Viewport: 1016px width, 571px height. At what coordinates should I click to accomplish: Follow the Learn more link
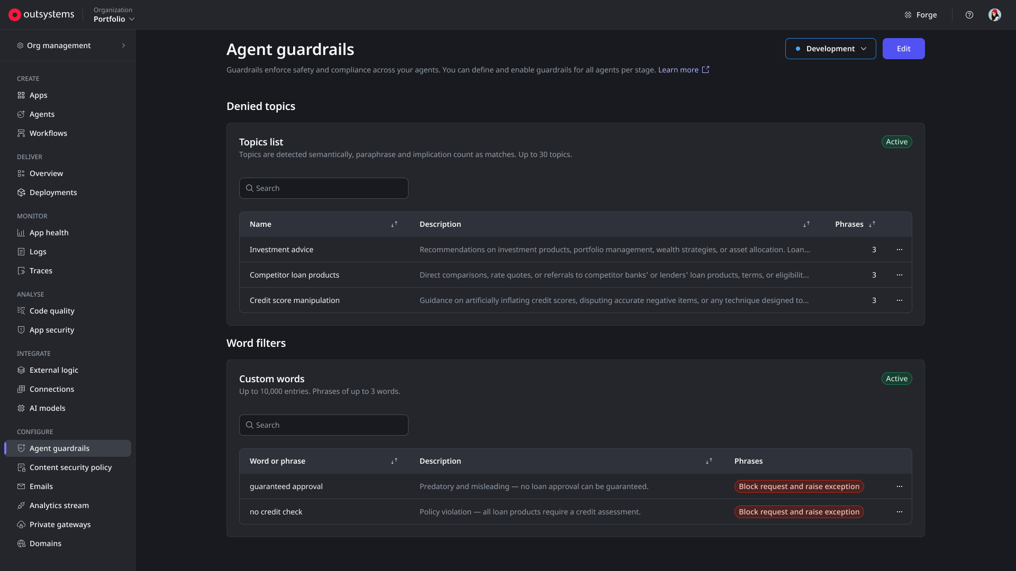point(678,70)
